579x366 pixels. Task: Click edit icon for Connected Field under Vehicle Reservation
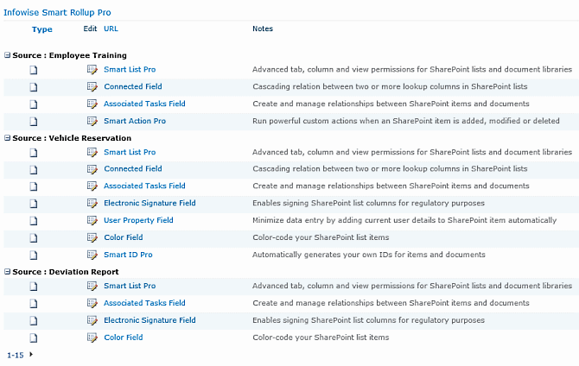[92, 169]
